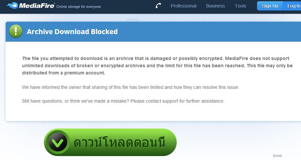
Task: Click the green Thai download now button
Action: (110, 142)
